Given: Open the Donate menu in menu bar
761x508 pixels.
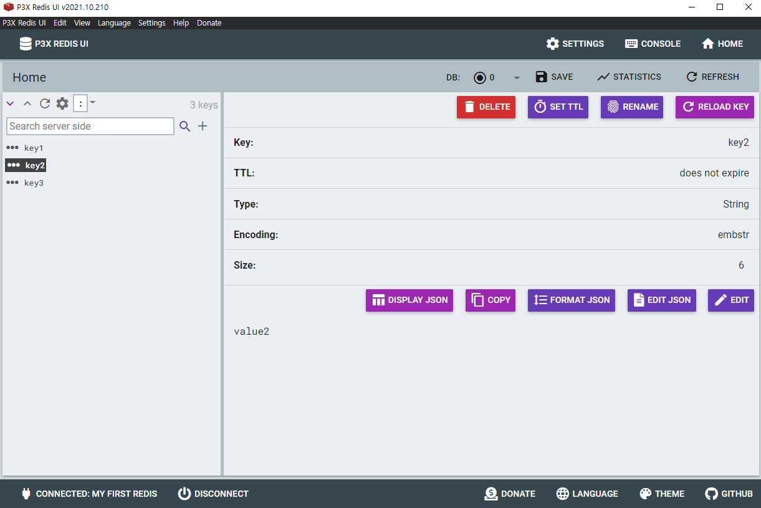Looking at the screenshot, I should click(x=209, y=23).
